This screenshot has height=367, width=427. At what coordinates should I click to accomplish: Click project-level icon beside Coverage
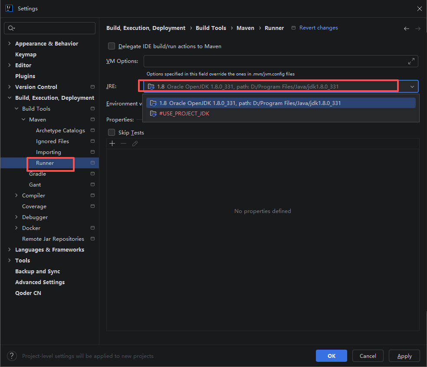coord(92,206)
